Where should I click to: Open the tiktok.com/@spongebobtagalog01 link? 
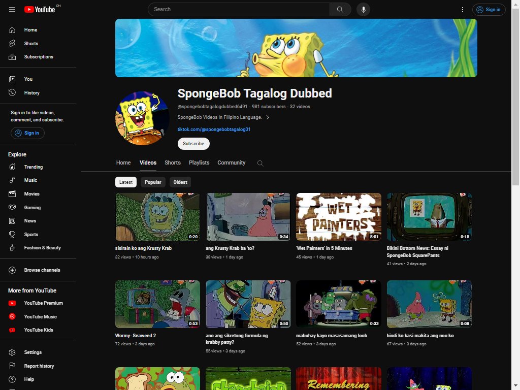[x=214, y=129]
